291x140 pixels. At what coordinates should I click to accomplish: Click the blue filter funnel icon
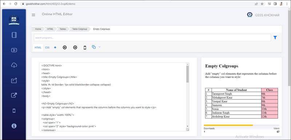275,38
